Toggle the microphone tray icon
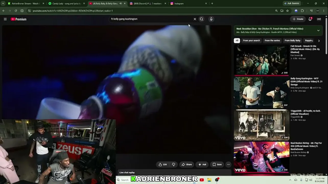Image resolution: width=328 pixels, height=184 pixels. click(x=301, y=180)
